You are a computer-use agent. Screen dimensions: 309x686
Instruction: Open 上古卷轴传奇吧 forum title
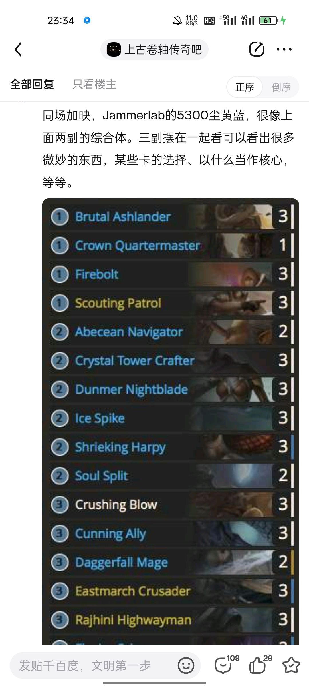point(163,49)
